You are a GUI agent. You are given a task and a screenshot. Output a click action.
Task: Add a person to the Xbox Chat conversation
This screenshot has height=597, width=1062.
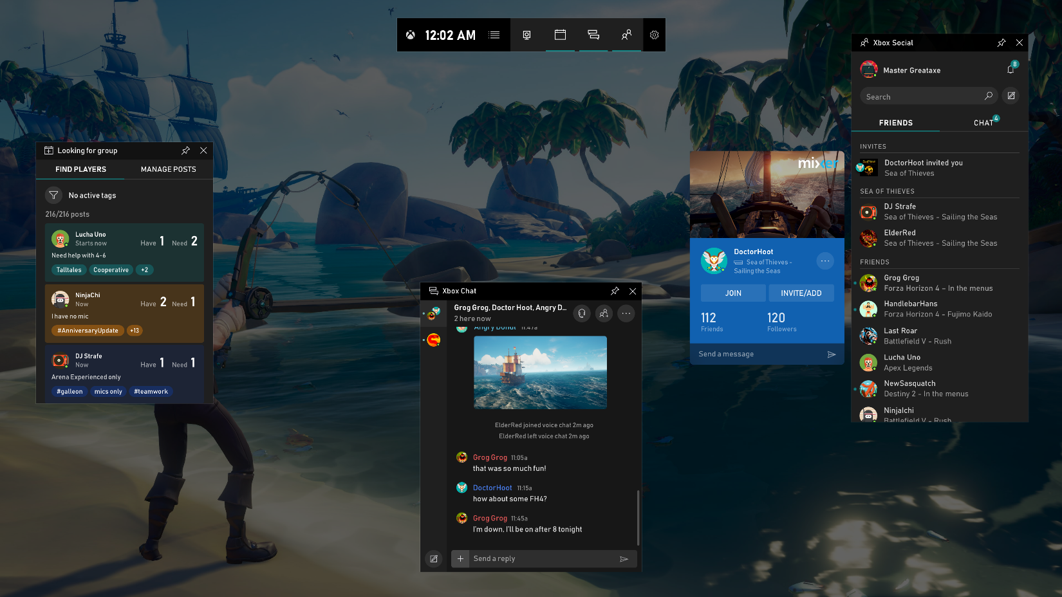click(x=604, y=313)
